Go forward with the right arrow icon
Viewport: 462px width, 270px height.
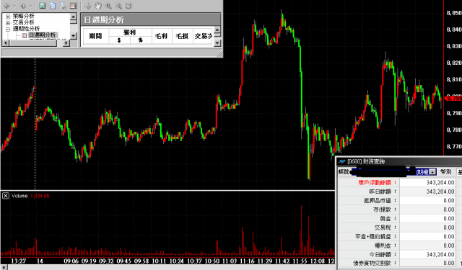(x=23, y=6)
